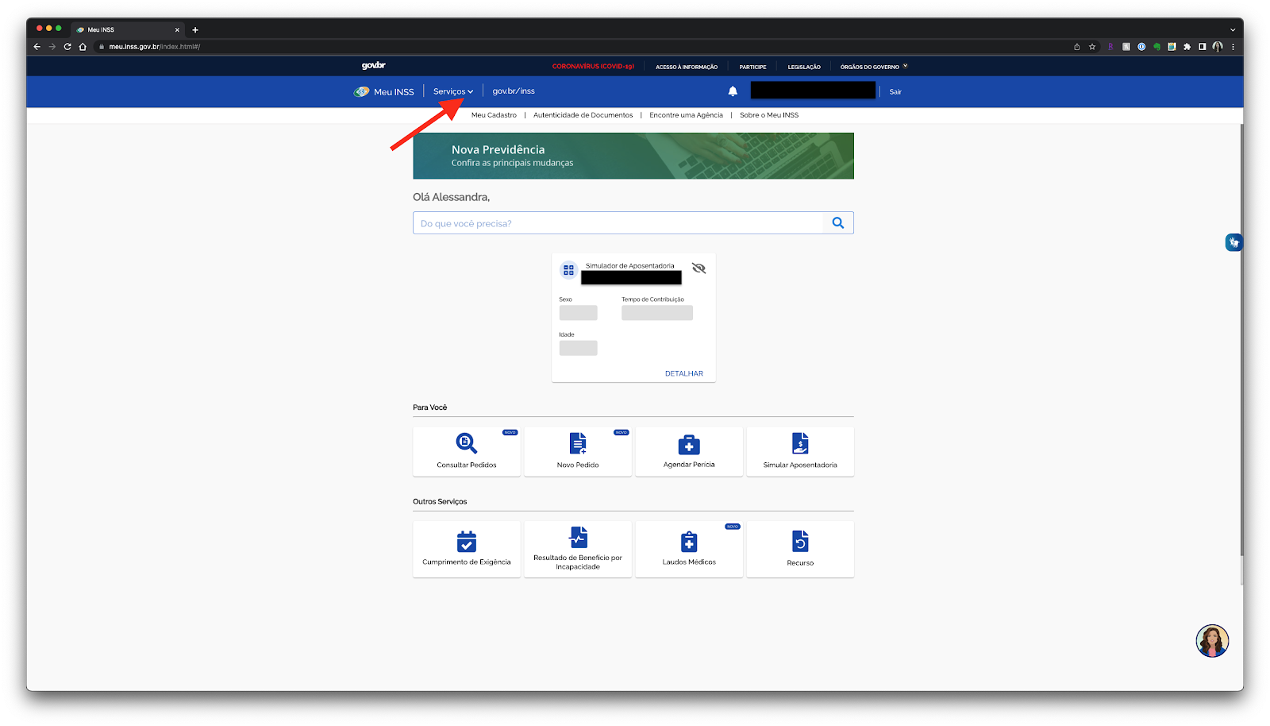Screen dimensions: 1270x726
Task: Click the search magnifier icon
Action: pyautogui.click(x=837, y=223)
